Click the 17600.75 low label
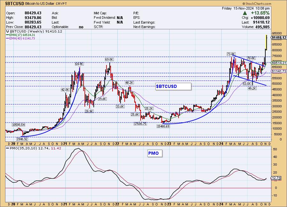The image size is (287, 207). click(140, 124)
